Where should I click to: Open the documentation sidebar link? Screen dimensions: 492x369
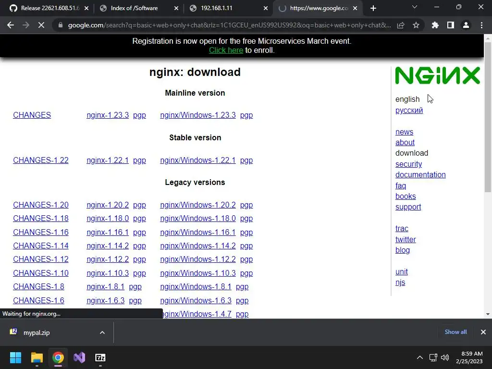coord(420,175)
